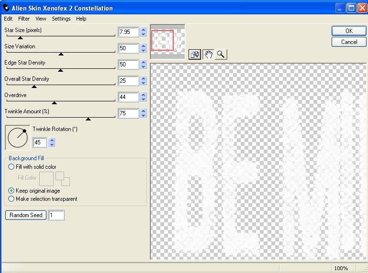Screen dimensions: 368x273
Task: Increase Twinkle Rotation with up arrow
Action: (52, 140)
